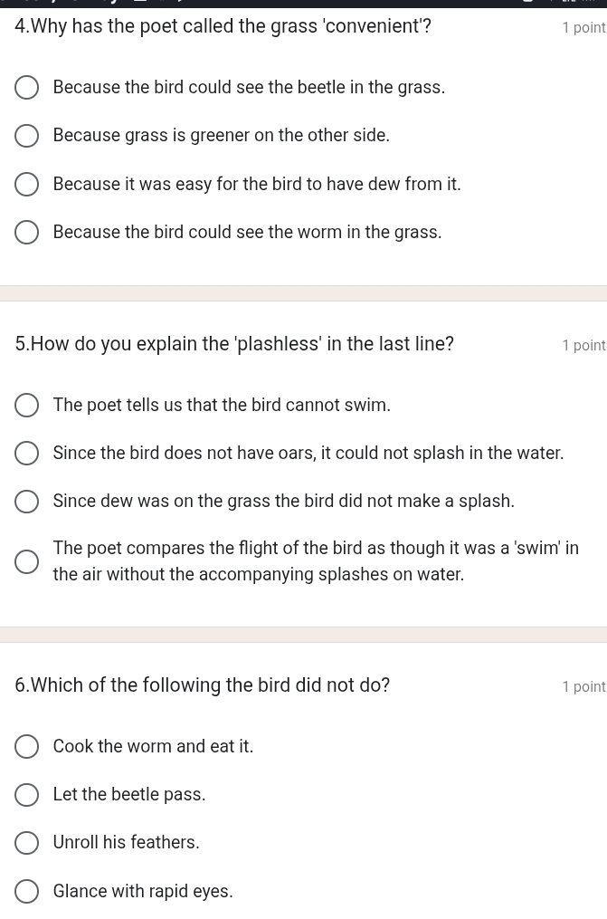This screenshot has width=607, height=919.
Task: Click the '1 point' label of question 5
Action: tap(583, 345)
